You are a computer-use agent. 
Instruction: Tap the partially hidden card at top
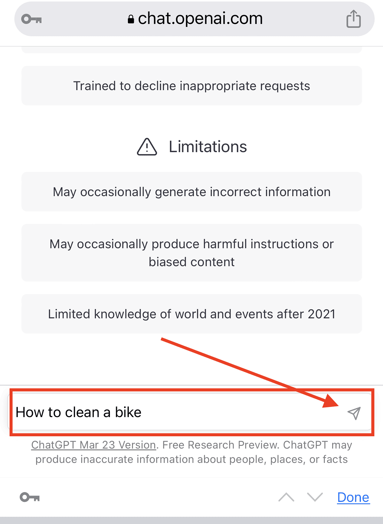pyautogui.click(x=191, y=50)
